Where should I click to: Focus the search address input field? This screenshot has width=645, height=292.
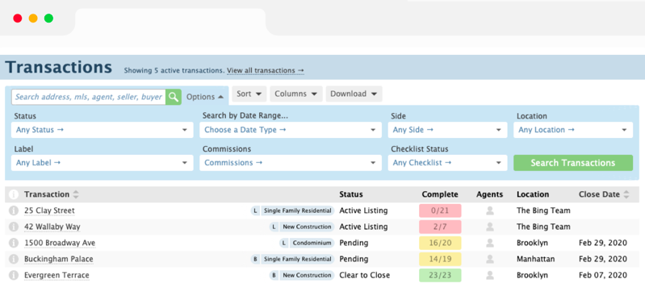click(89, 97)
